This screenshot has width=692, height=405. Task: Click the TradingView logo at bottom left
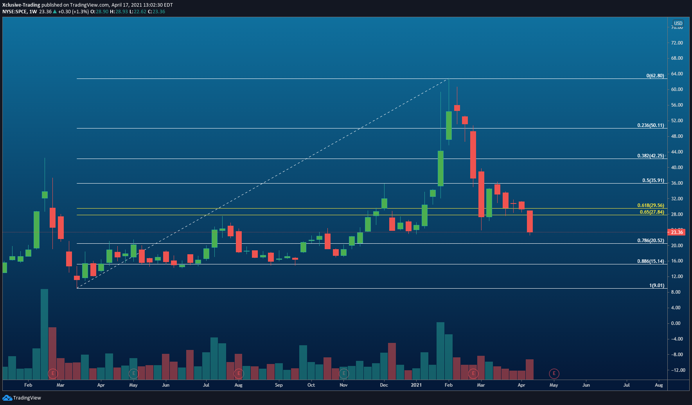[x=22, y=398]
